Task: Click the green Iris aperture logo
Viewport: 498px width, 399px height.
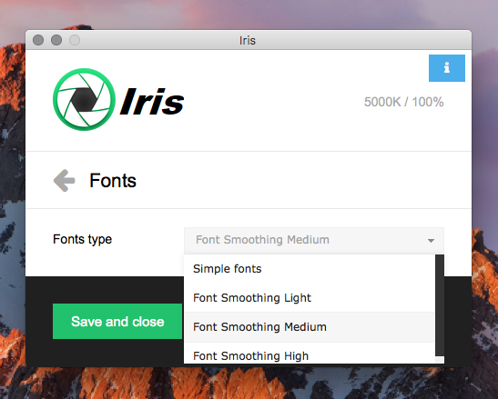Action: (x=84, y=99)
